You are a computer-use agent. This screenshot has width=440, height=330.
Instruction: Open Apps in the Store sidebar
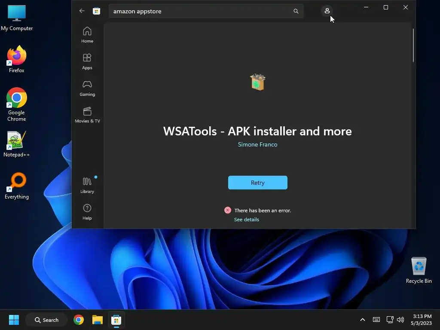[x=87, y=61]
